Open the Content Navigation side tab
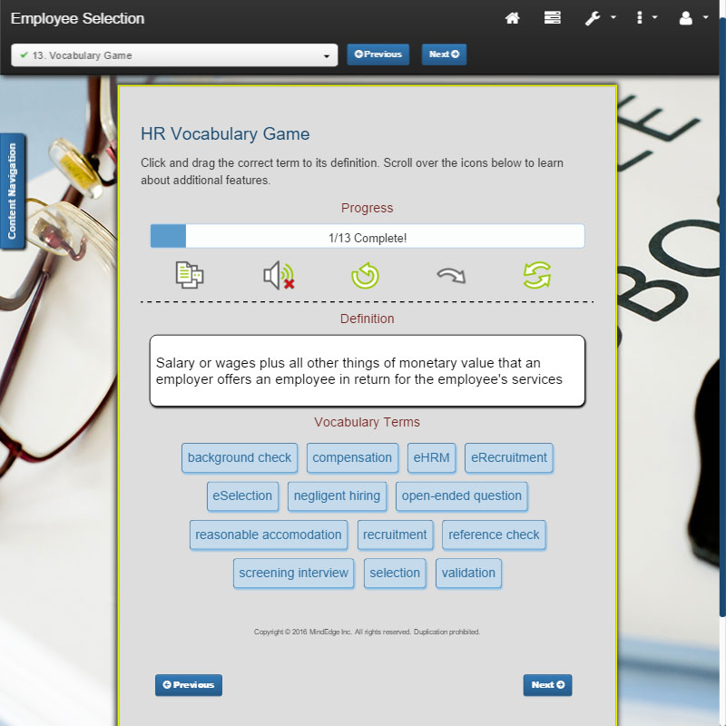This screenshot has width=726, height=726. click(x=12, y=191)
